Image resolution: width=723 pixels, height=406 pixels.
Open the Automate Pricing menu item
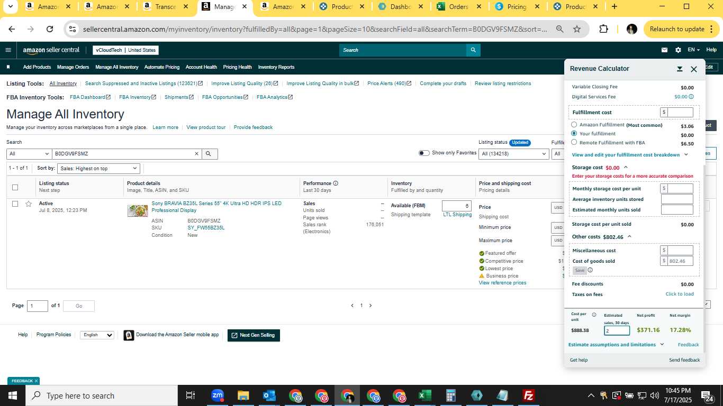point(162,67)
